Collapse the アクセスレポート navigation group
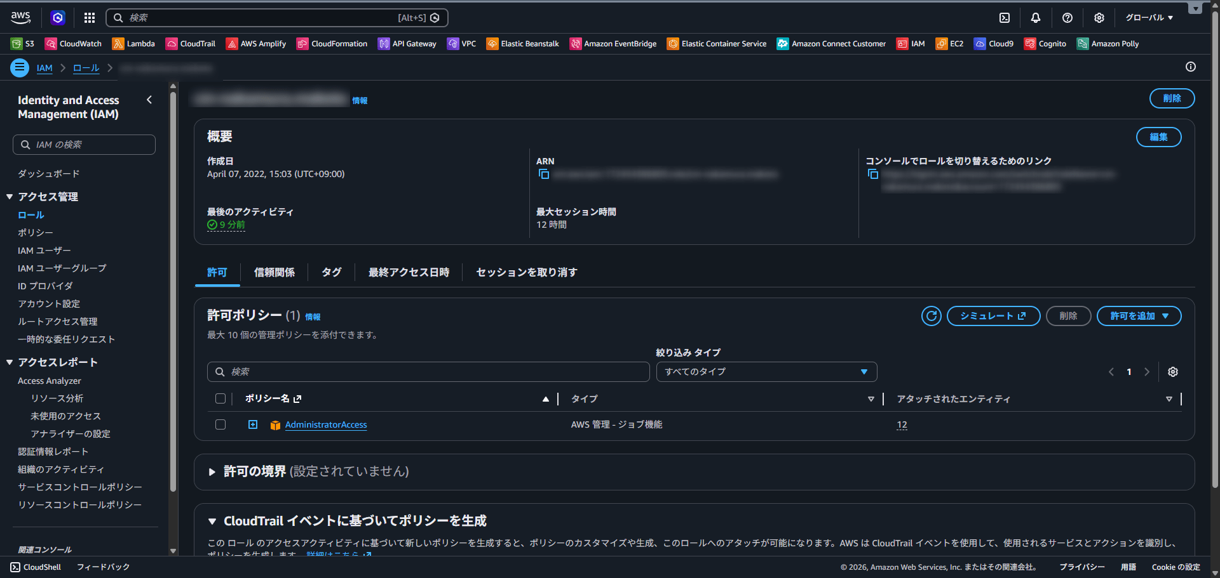This screenshot has height=578, width=1220. click(x=10, y=362)
